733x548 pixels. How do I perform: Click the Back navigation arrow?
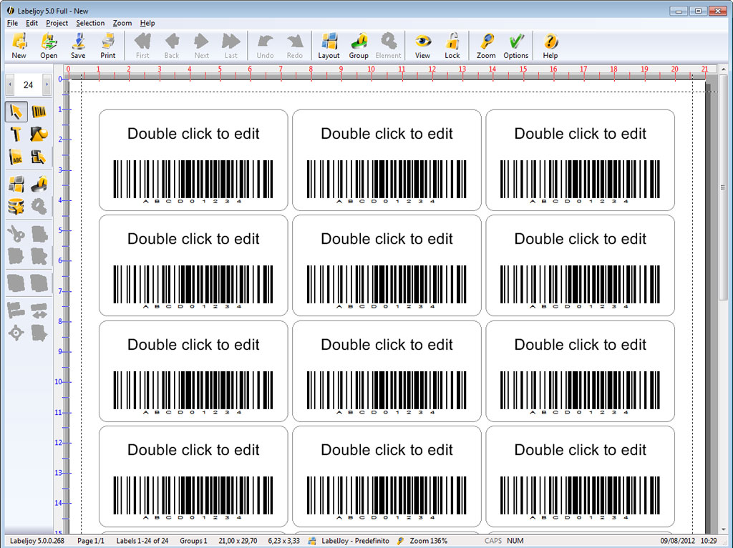click(x=172, y=46)
